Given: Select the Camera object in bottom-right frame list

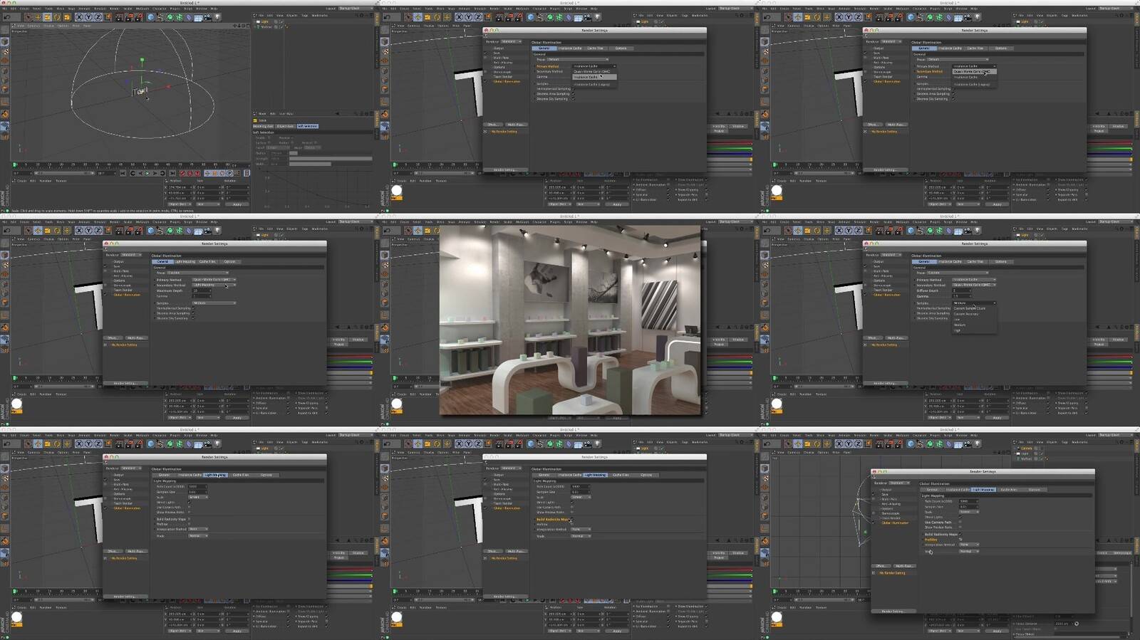Looking at the screenshot, I should point(1027,448).
